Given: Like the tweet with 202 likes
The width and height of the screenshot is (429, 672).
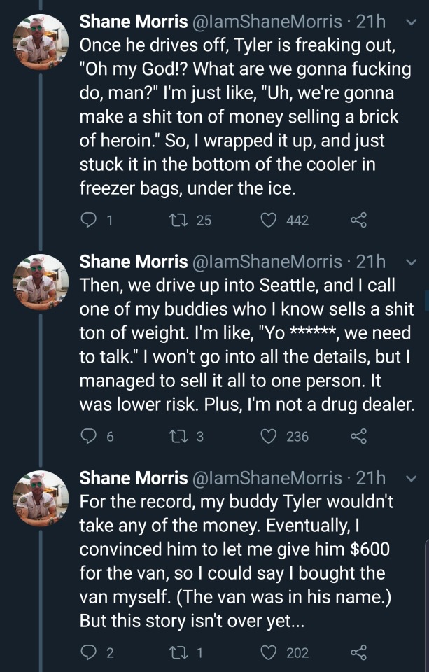Looking at the screenshot, I should tap(268, 653).
